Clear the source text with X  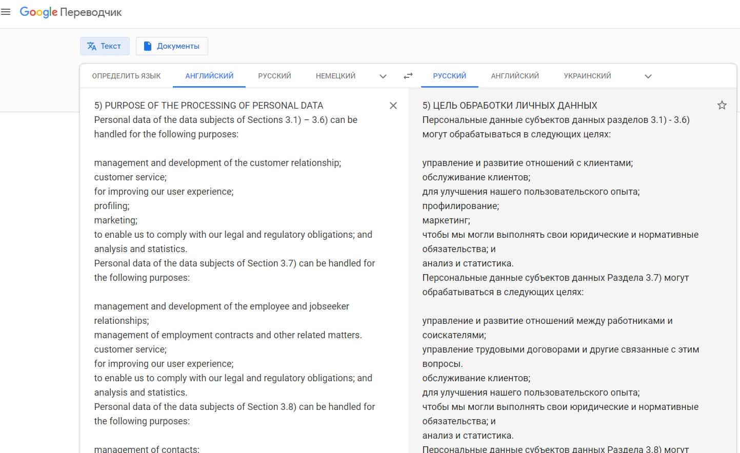pyautogui.click(x=393, y=106)
